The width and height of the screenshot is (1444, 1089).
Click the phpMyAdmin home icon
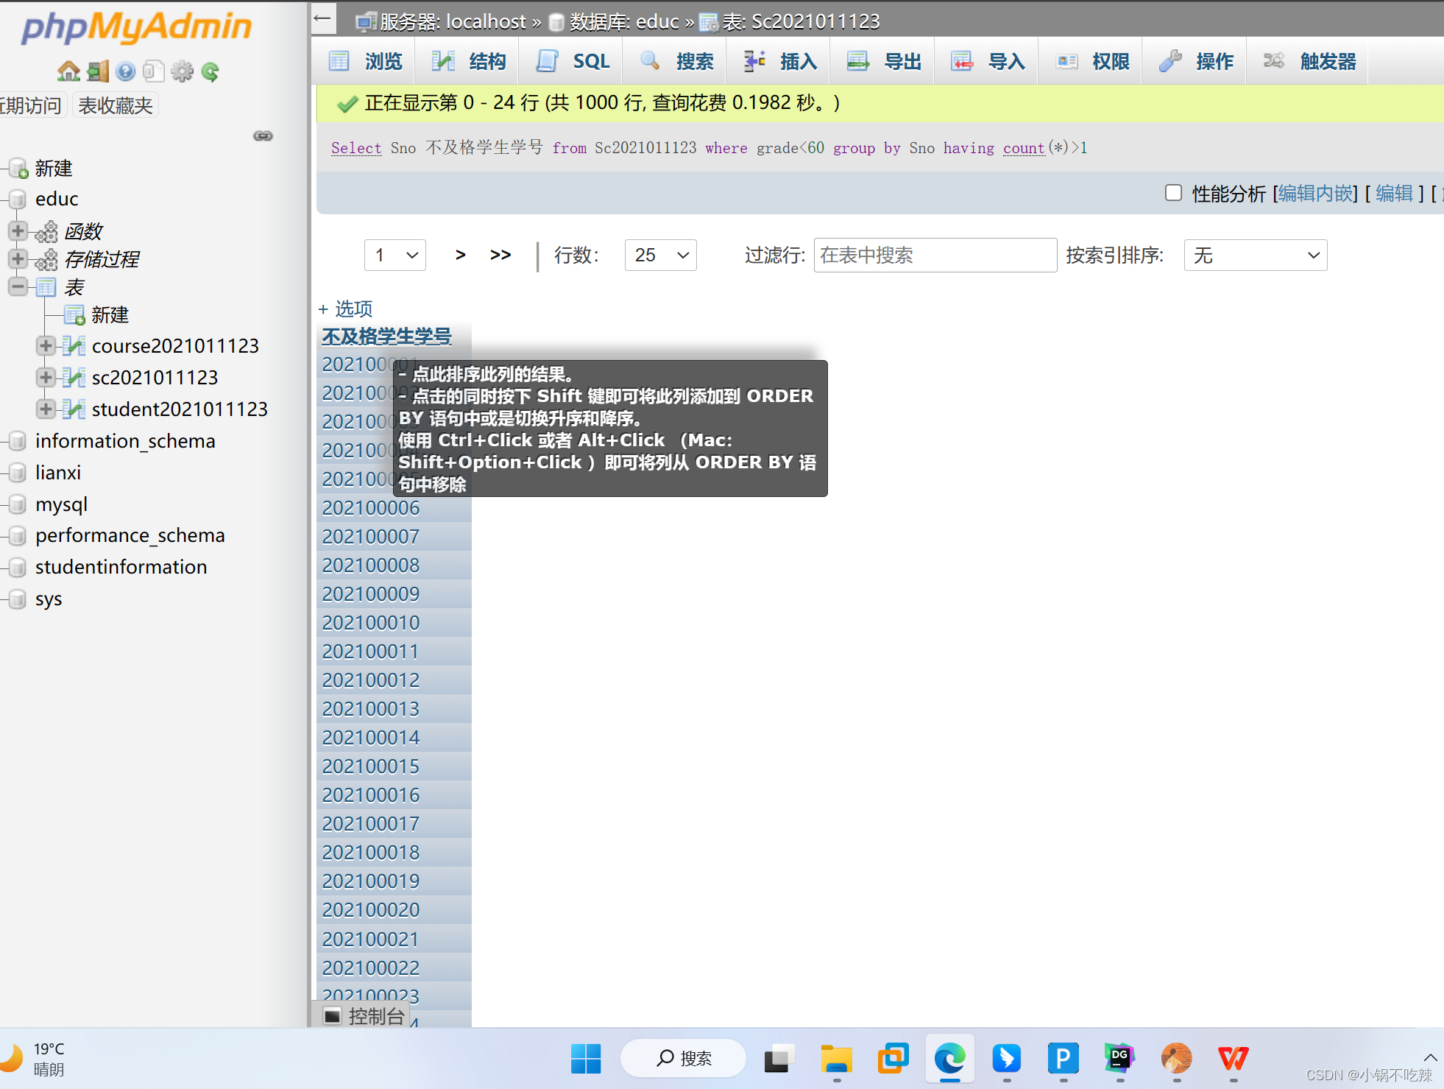click(68, 71)
